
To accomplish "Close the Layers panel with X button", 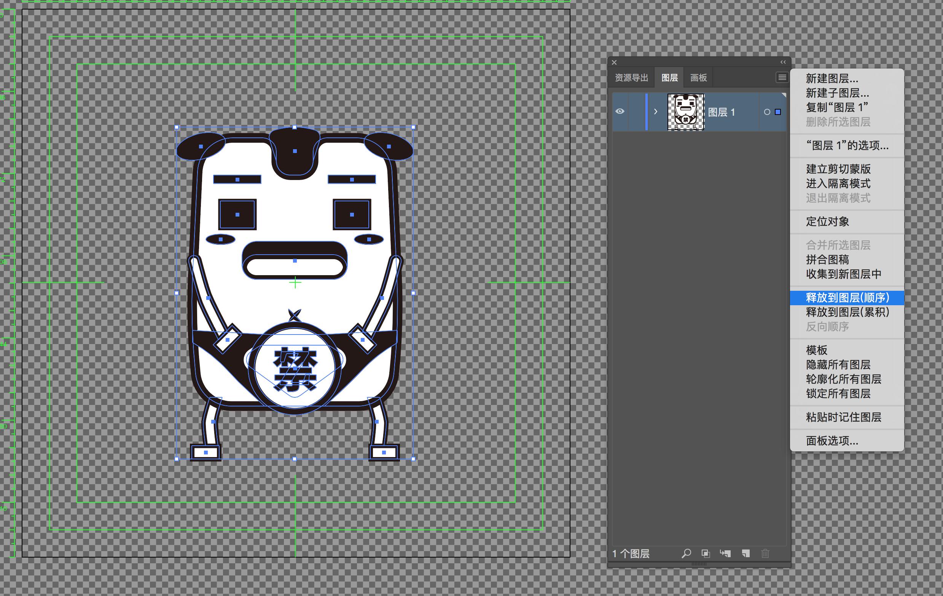I will click(x=614, y=62).
